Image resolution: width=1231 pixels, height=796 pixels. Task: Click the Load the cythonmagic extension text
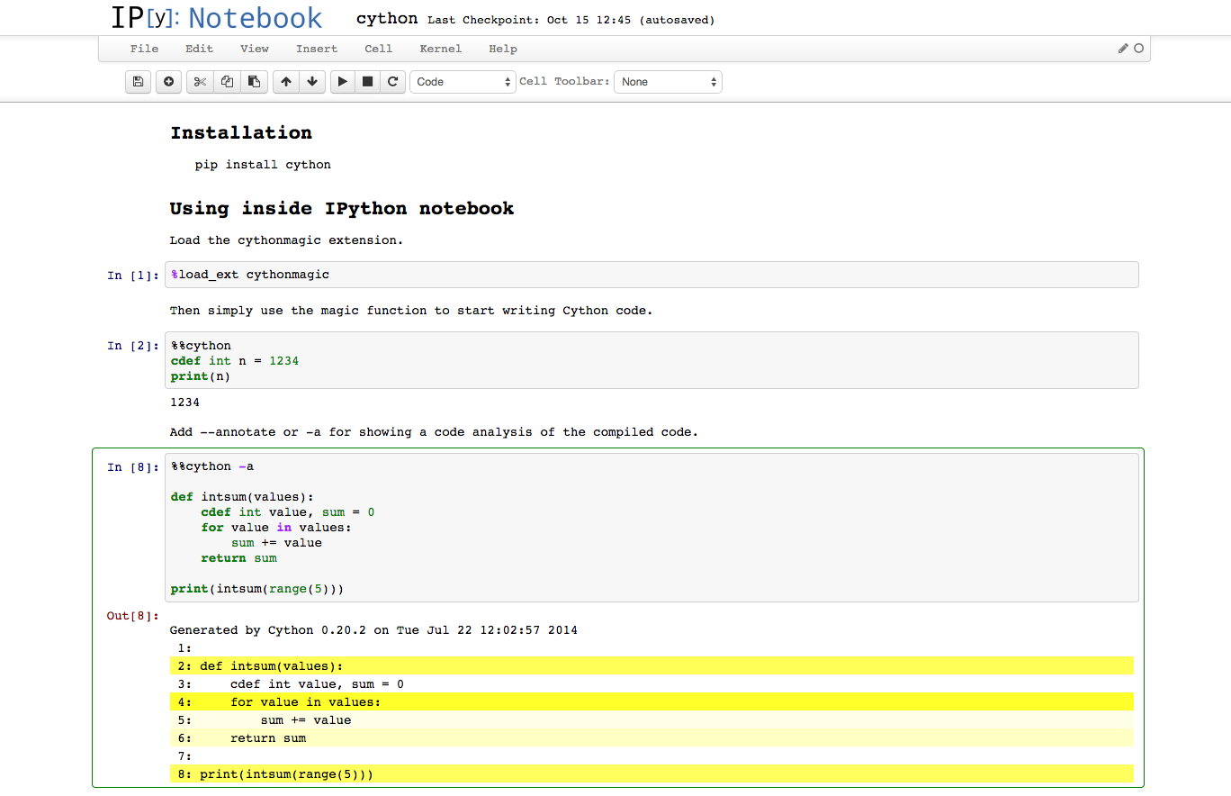coord(286,240)
